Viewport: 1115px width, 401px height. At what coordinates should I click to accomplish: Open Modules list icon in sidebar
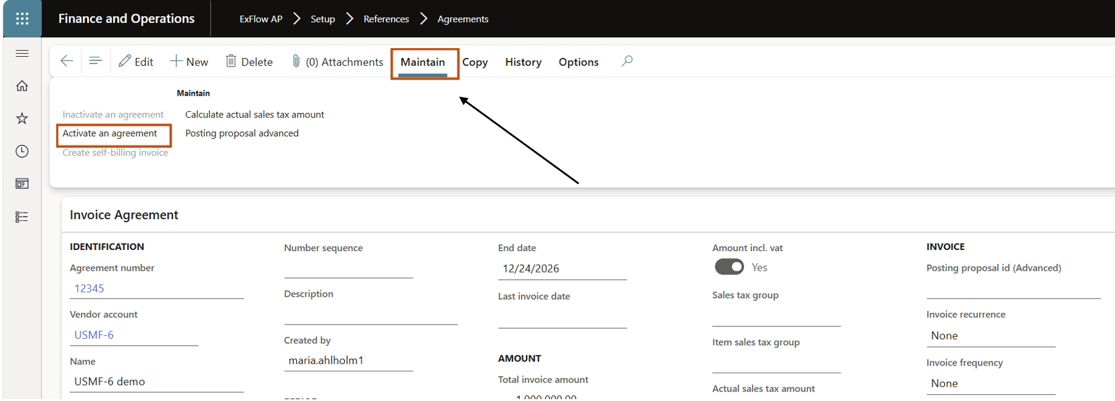22,217
